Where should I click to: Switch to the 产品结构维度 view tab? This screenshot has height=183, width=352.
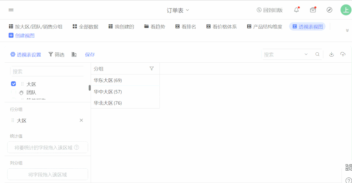click(x=265, y=27)
